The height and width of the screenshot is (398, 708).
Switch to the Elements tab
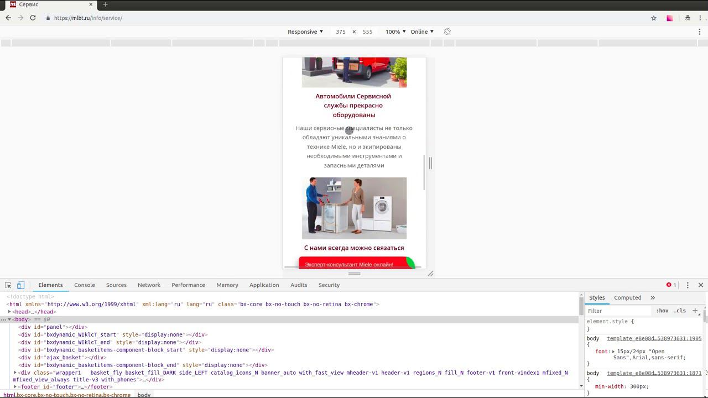coord(50,285)
